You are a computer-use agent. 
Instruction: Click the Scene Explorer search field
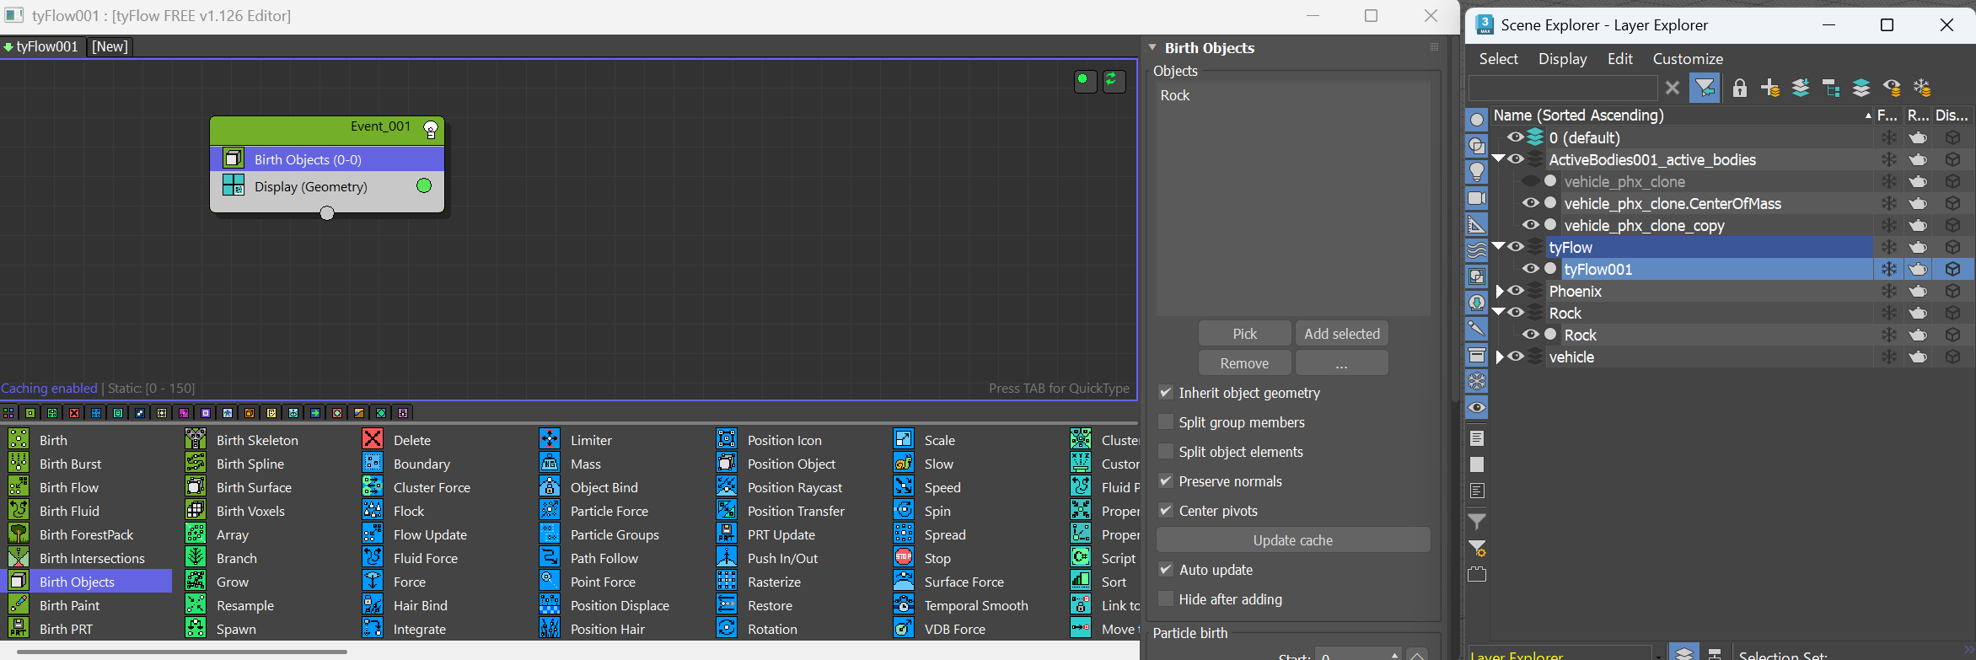pyautogui.click(x=1562, y=88)
